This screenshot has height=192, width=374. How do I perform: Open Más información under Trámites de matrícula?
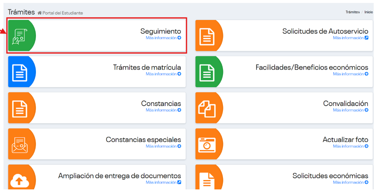[x=163, y=74]
